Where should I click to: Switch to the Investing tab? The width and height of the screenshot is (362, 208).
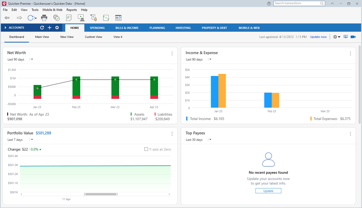click(x=183, y=28)
